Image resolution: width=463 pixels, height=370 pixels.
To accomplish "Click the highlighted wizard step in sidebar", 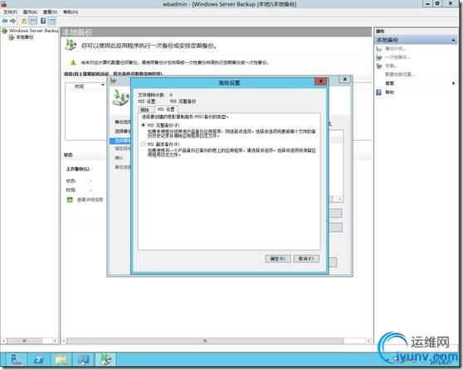I will coord(120,141).
